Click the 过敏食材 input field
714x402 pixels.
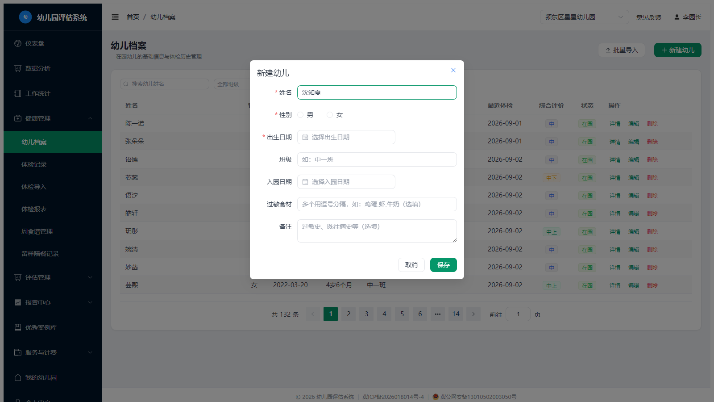(x=377, y=204)
